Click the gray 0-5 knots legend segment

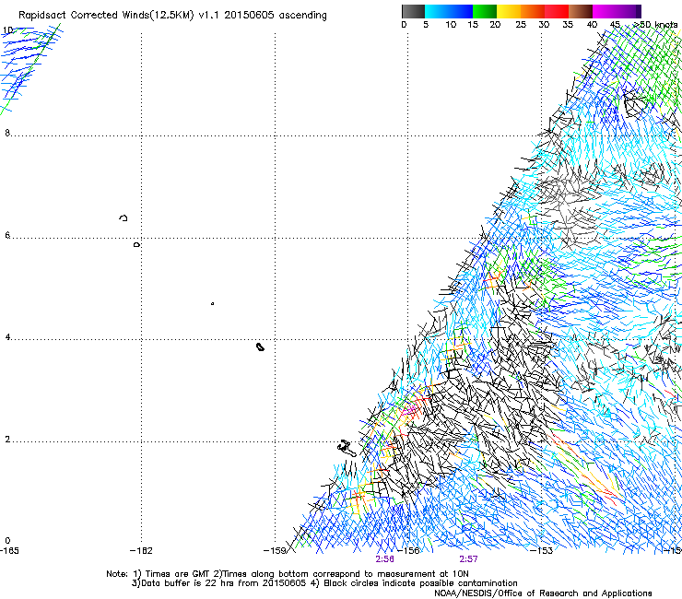(x=413, y=11)
